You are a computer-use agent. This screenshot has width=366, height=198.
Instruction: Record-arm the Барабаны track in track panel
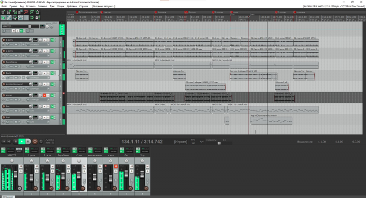[x=4, y=62]
